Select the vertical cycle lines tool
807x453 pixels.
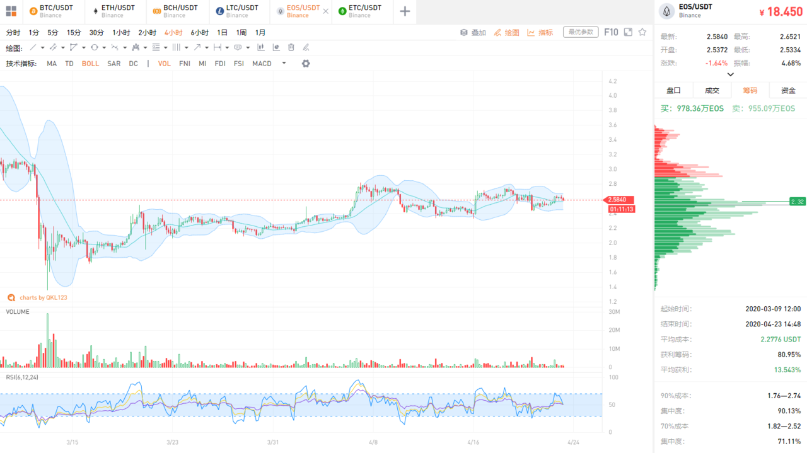point(176,47)
